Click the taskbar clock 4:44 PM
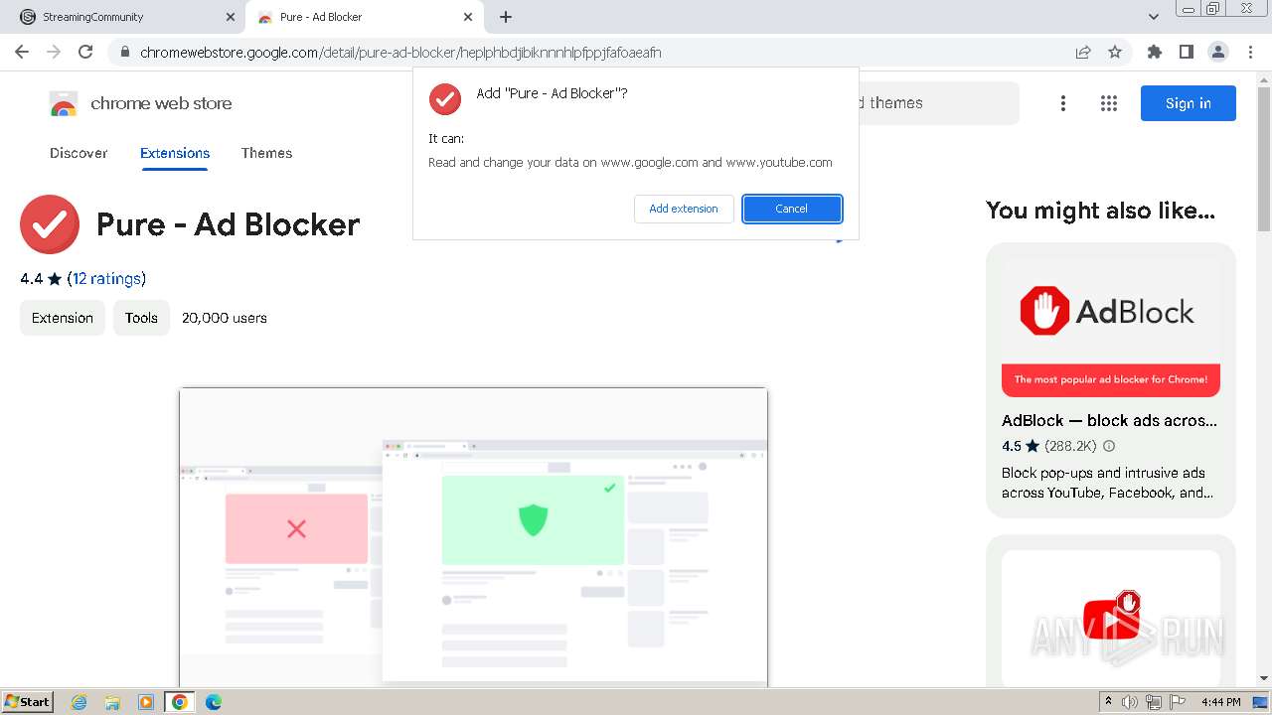This screenshot has width=1272, height=715. tap(1220, 702)
